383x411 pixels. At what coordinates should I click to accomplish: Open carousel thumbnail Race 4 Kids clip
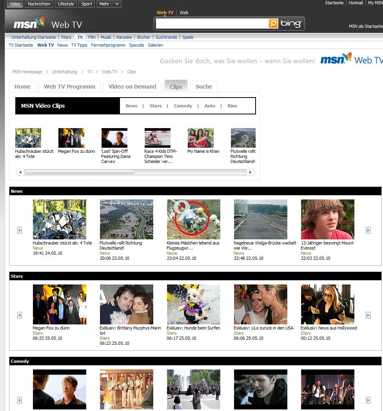[x=158, y=138]
